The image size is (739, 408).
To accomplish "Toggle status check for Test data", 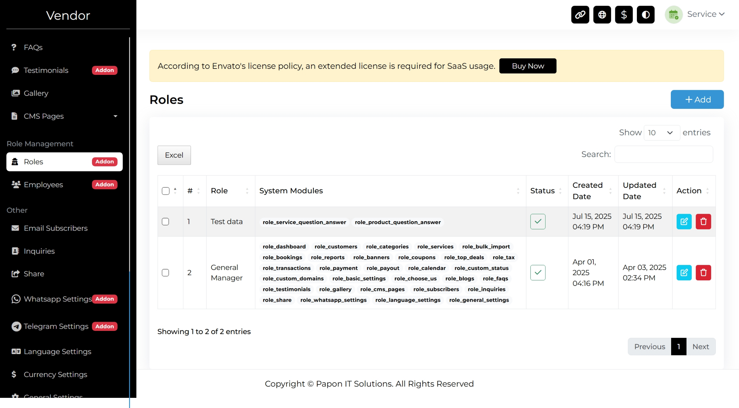I will [x=538, y=221].
